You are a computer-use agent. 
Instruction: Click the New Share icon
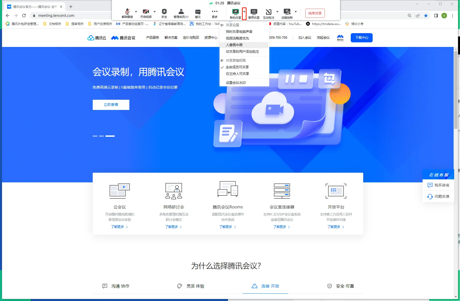(x=236, y=12)
